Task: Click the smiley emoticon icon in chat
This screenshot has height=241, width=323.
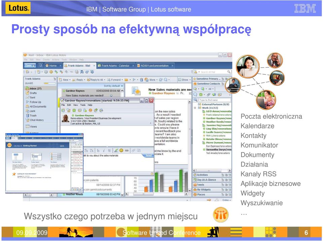Action: pos(121,150)
